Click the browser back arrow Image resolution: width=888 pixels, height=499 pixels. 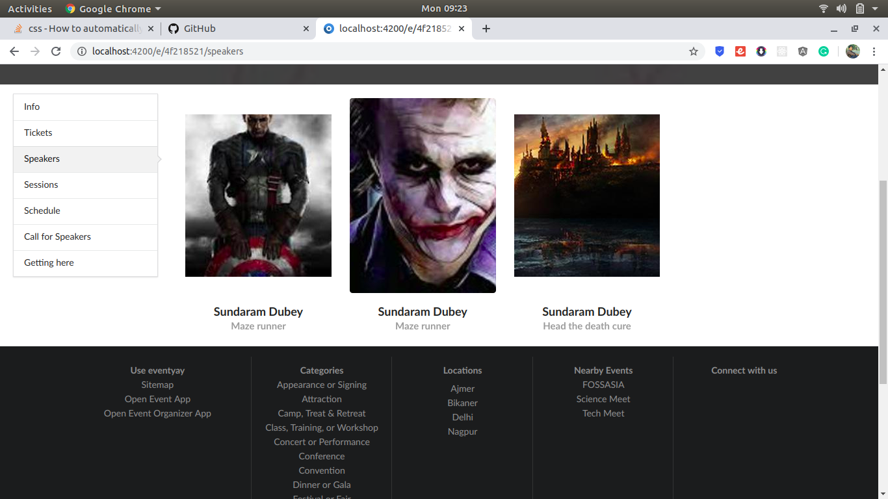[14, 51]
